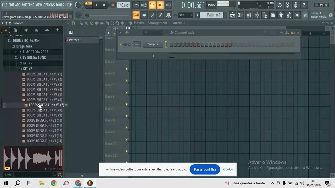Open the Channel rack view
Screen dimensions: 335x188
pyautogui.click(x=249, y=15)
